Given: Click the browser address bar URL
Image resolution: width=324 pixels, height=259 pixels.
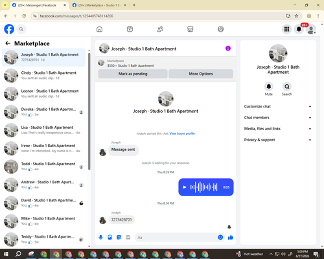Looking at the screenshot, I should point(76,16).
